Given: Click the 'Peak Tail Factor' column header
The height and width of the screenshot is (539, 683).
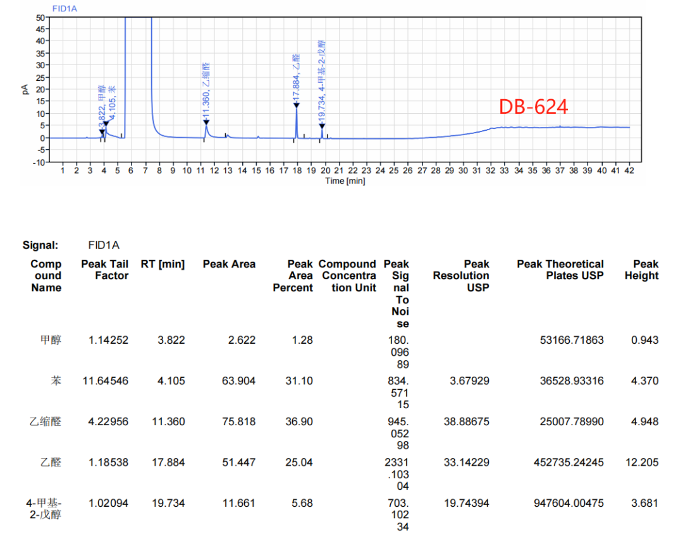Looking at the screenshot, I should pos(104,270).
